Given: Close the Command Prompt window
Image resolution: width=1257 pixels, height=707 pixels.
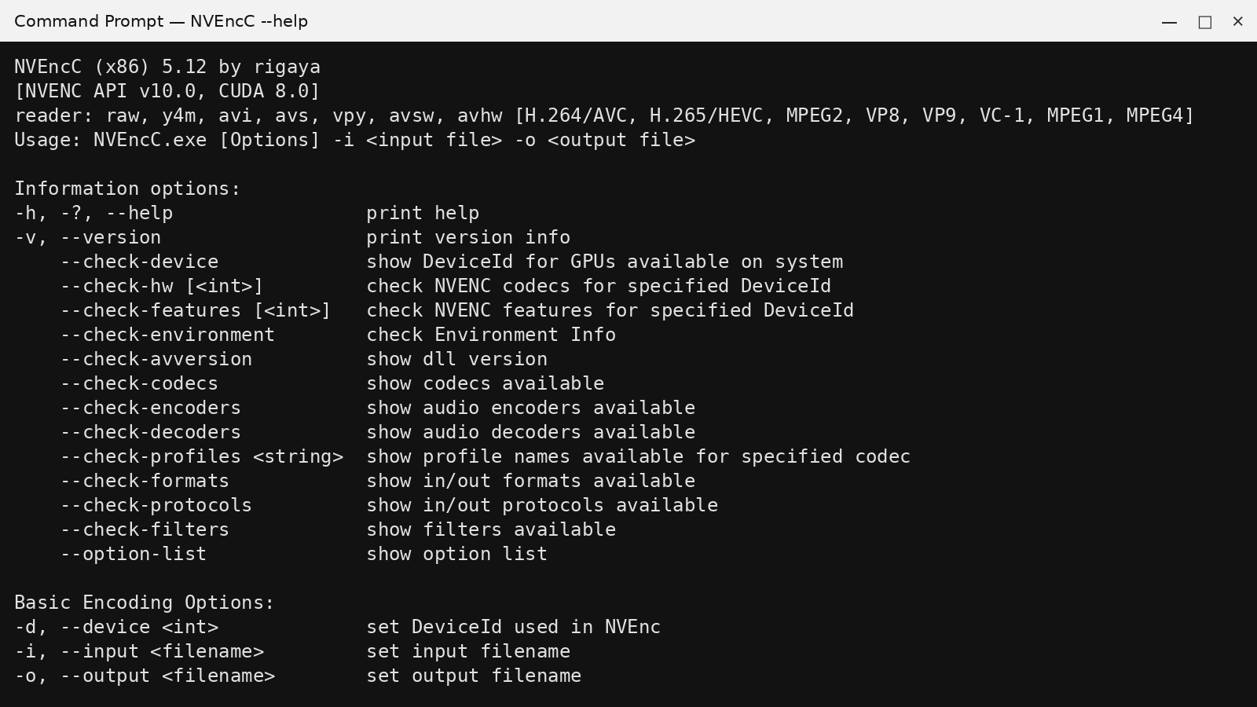Looking at the screenshot, I should click(x=1238, y=22).
